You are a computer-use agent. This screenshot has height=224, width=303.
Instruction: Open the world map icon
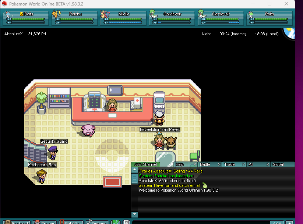[116, 222]
